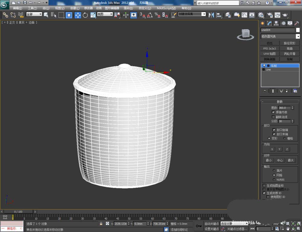Screen dimensions: 302x232
Task: Open the Hierarchy panel tab
Action: 276,23
